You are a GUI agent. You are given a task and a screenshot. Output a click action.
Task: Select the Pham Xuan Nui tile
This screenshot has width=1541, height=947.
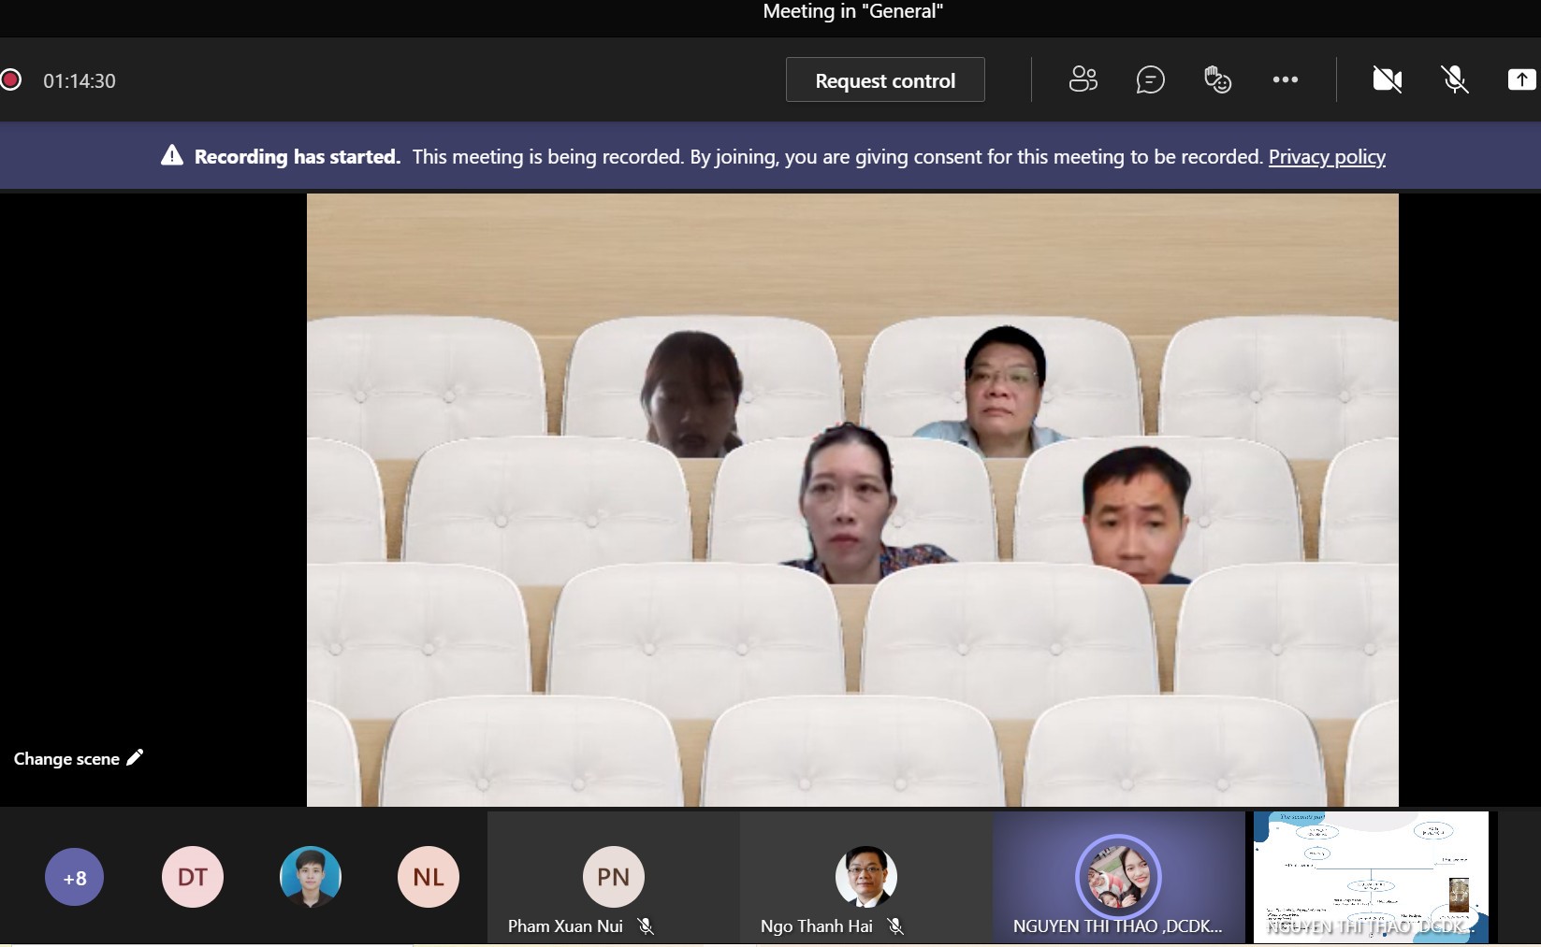point(614,877)
